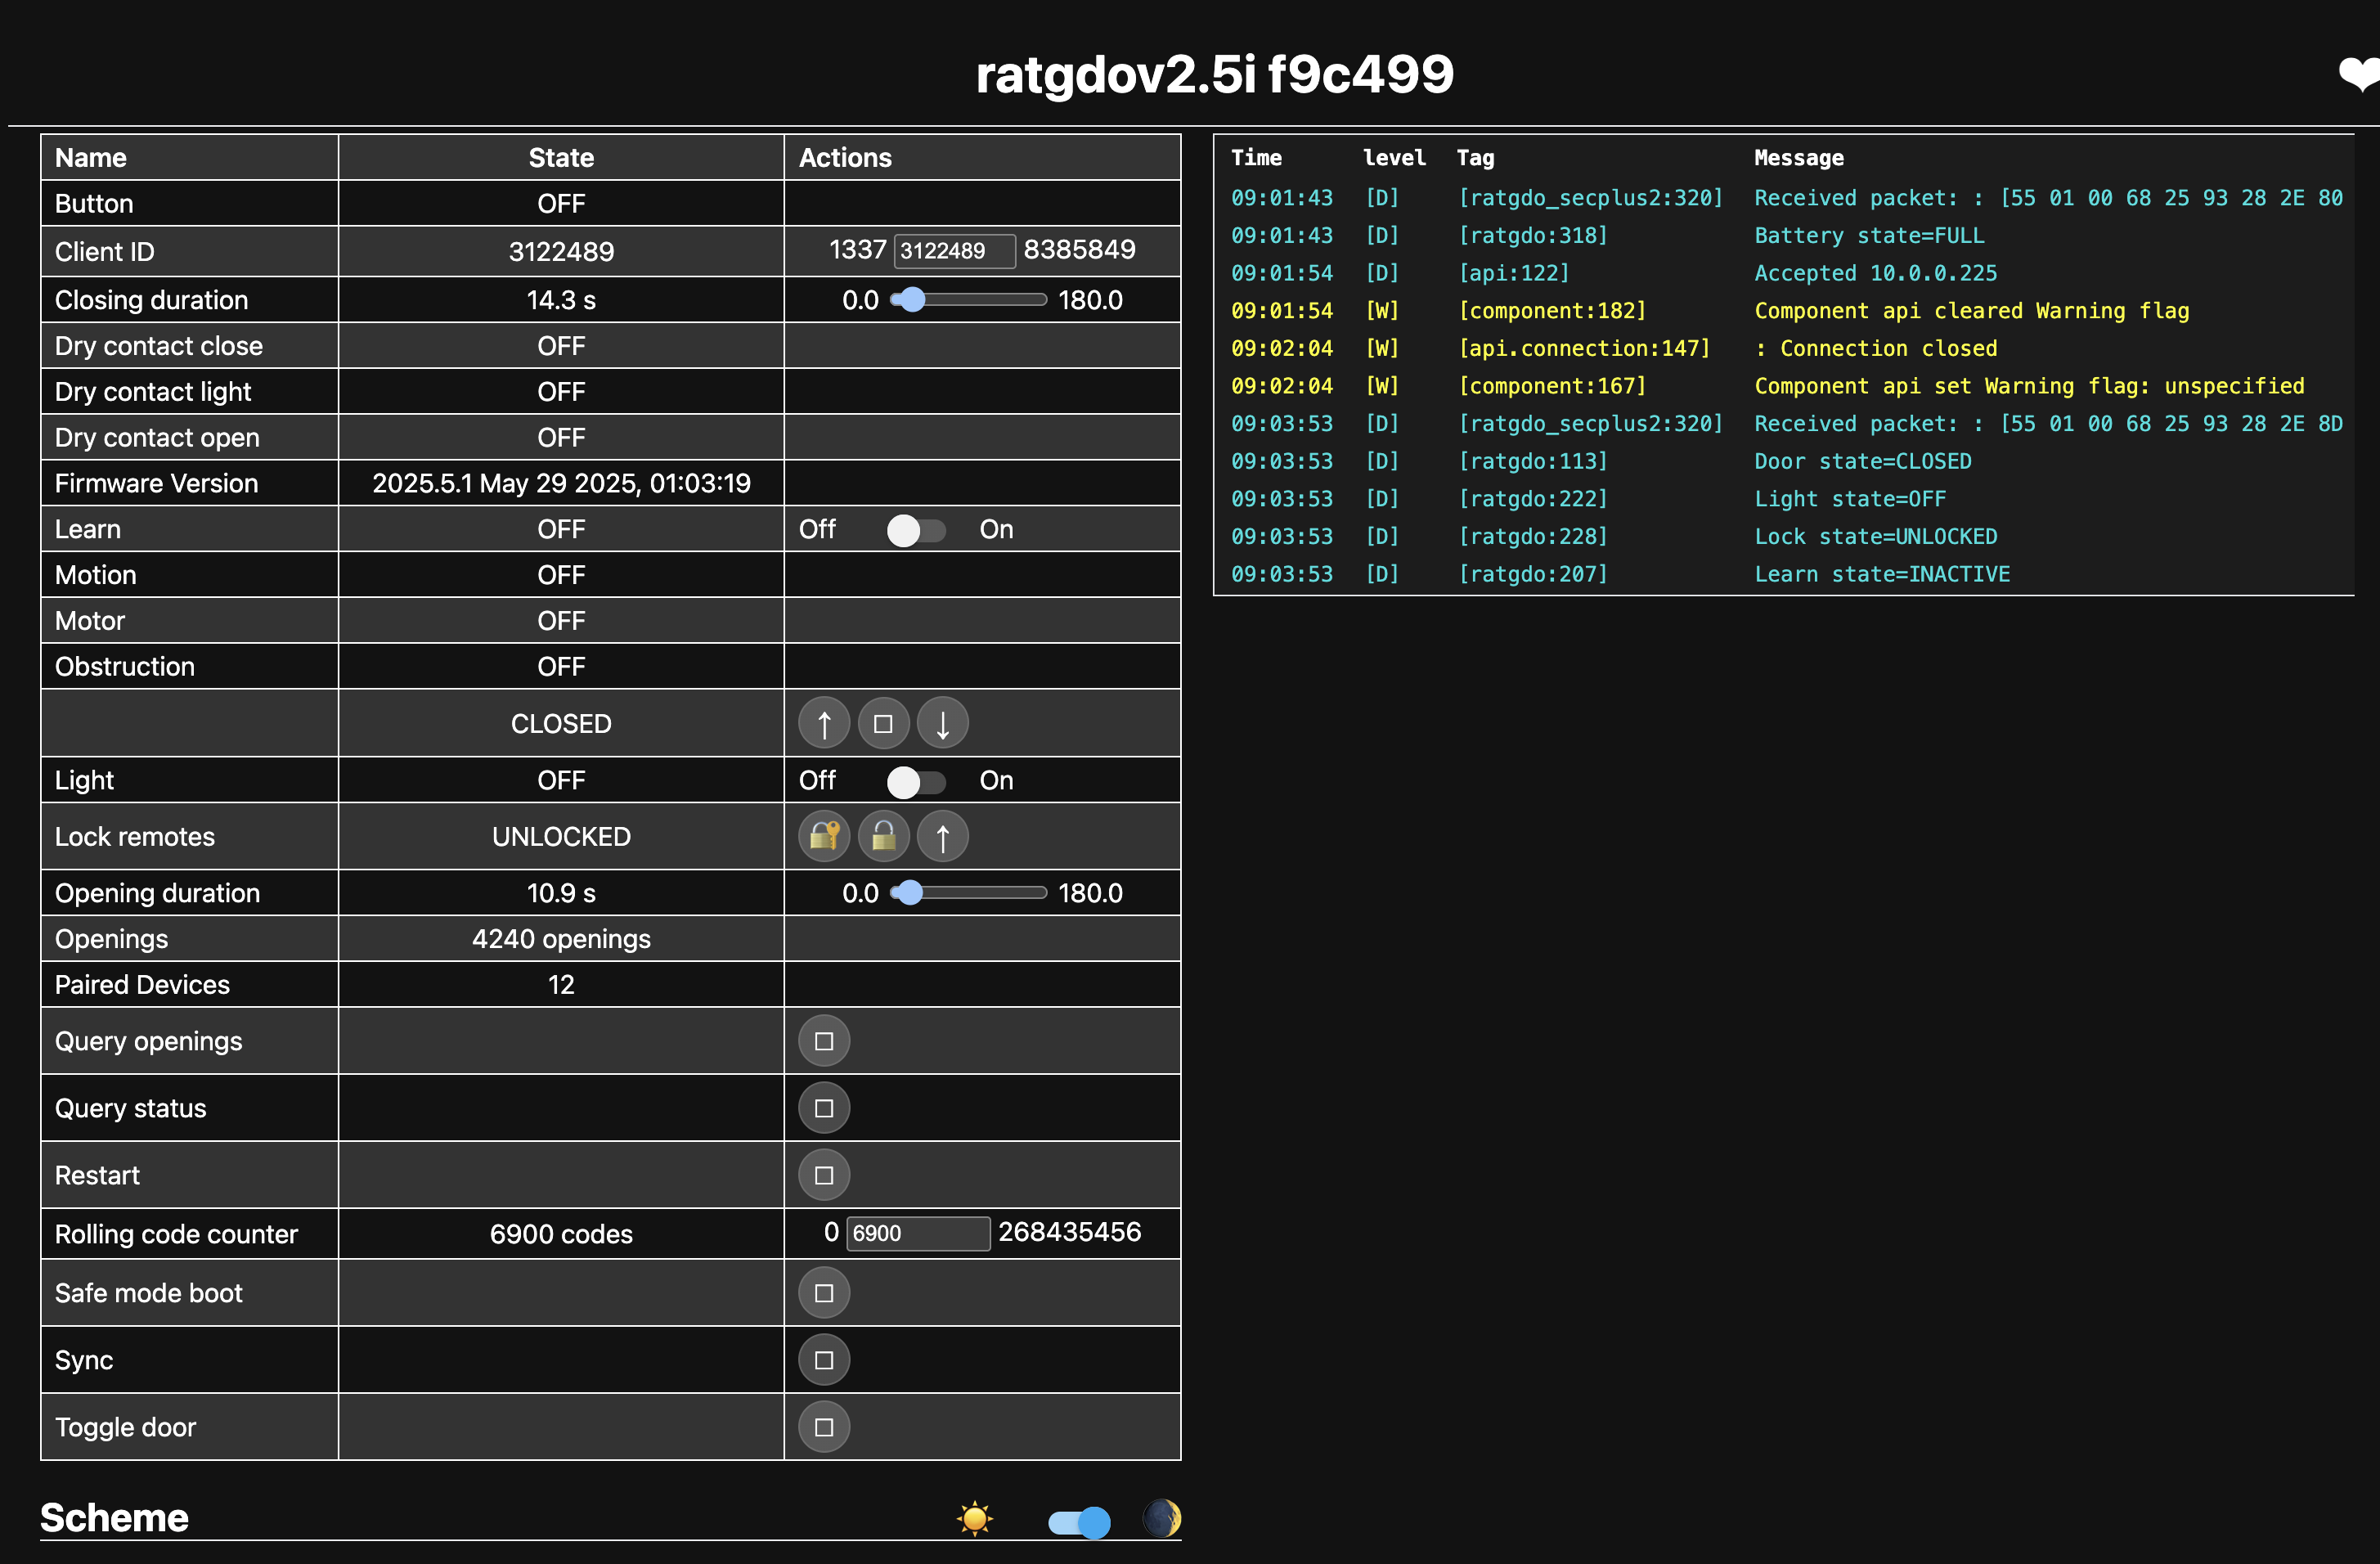Click the Rolling code counter input field

point(917,1233)
